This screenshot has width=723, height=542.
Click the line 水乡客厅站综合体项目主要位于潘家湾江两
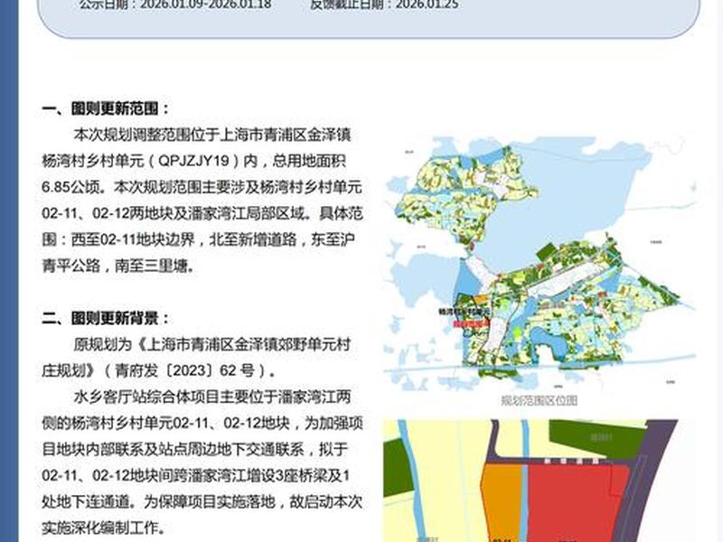[212, 397]
